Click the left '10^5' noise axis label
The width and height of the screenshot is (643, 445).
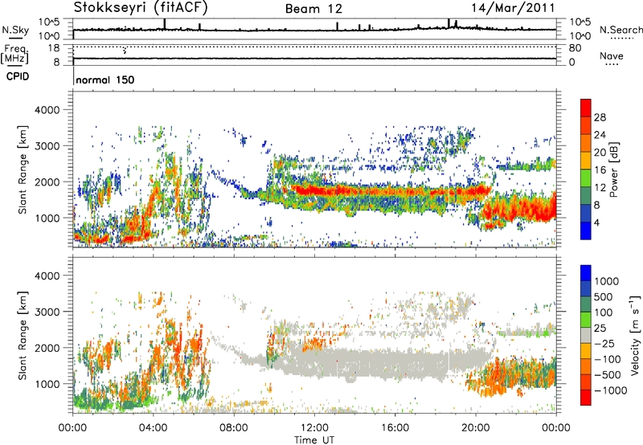[x=49, y=22]
